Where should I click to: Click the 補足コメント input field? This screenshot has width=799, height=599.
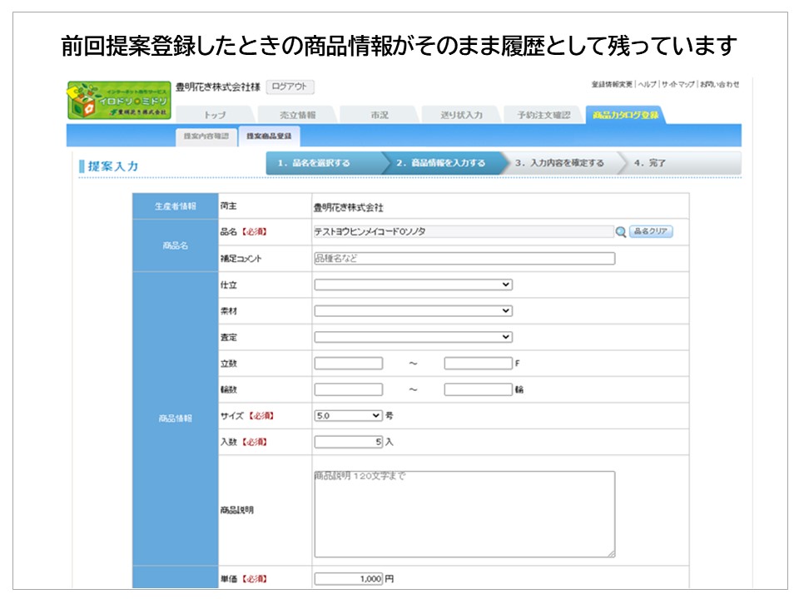coord(464,259)
